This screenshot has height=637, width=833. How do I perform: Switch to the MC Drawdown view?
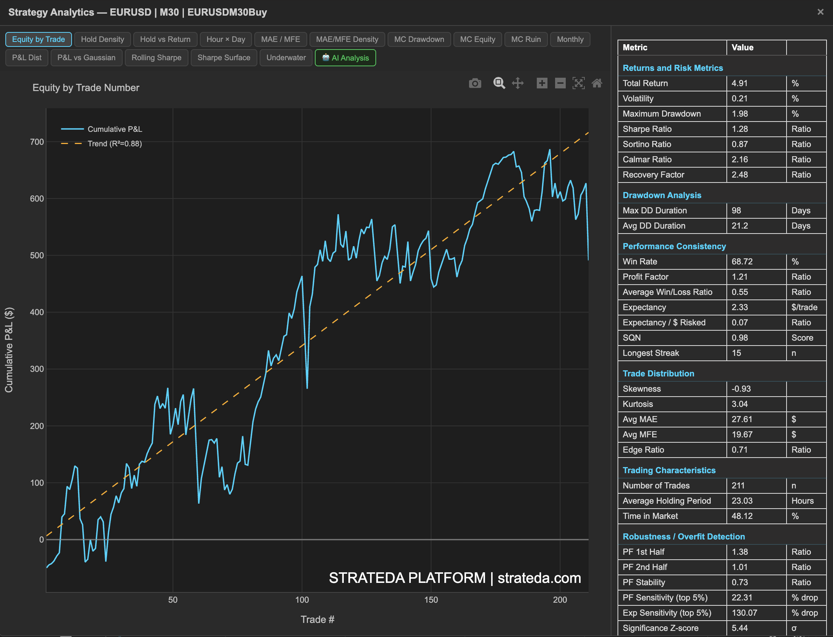(419, 39)
